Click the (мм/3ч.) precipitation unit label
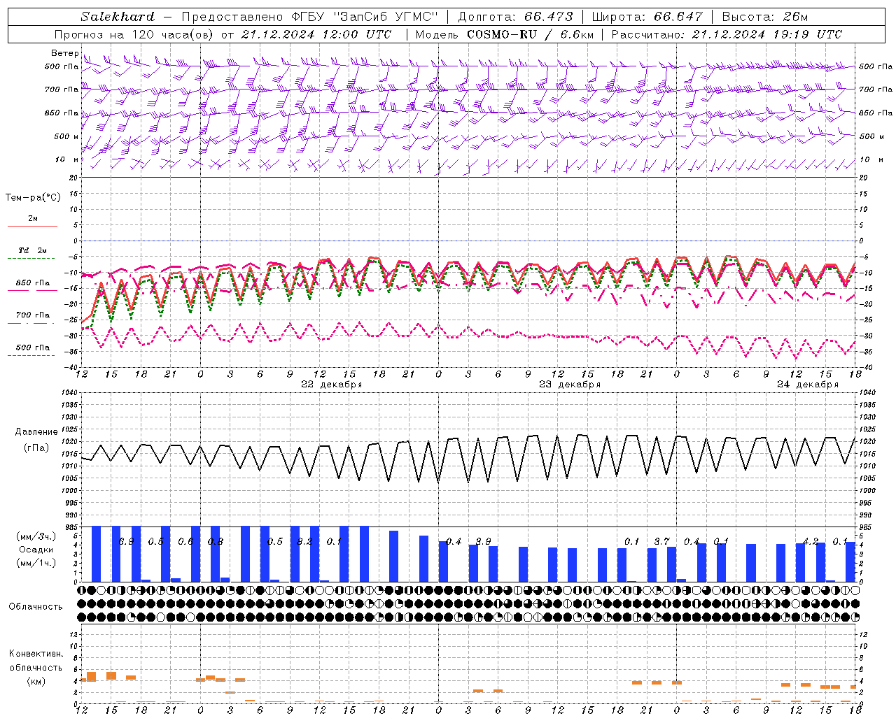Image resolution: width=896 pixels, height=716 pixels. pyautogui.click(x=35, y=536)
